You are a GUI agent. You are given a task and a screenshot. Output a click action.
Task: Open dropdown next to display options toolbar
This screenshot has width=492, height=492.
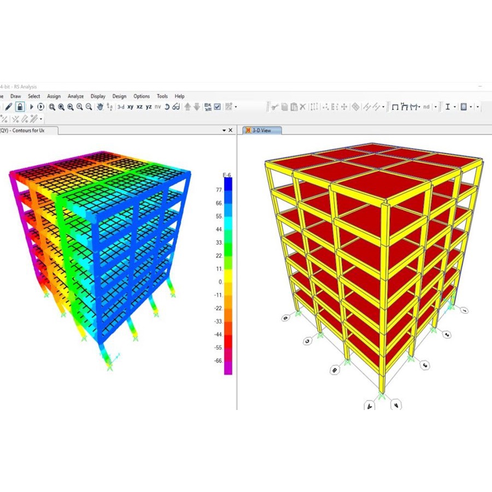236,107
